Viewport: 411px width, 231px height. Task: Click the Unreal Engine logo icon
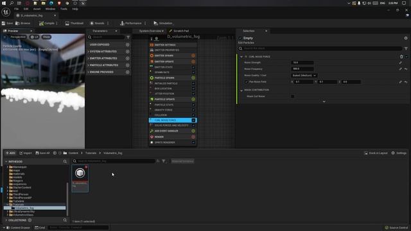point(6,12)
